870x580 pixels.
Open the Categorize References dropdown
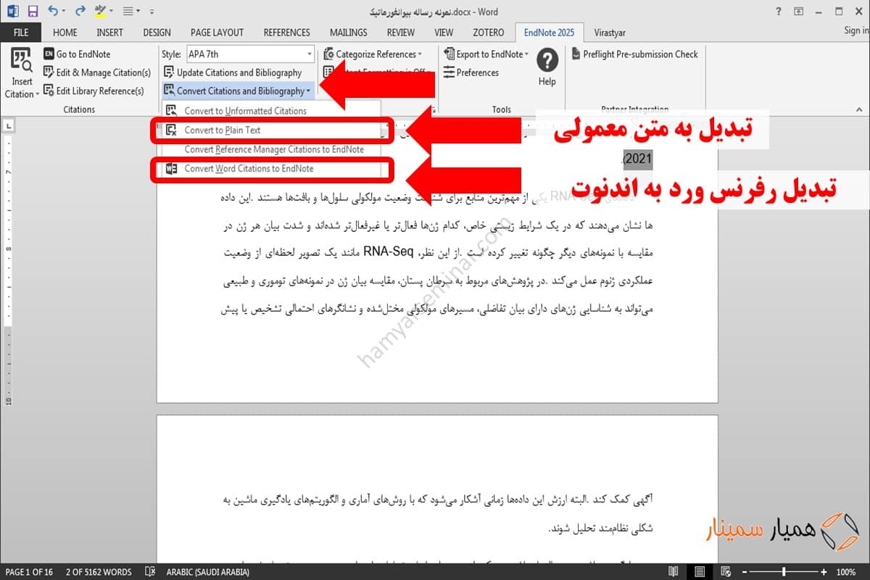coord(373,54)
